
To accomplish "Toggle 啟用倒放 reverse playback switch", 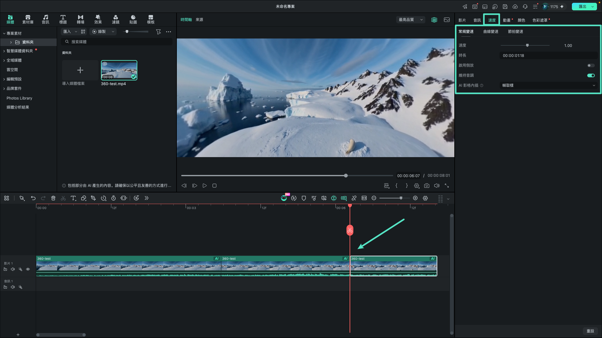I will 591,65.
